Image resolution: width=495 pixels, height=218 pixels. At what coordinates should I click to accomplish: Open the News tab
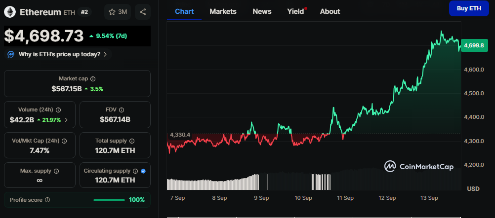pyautogui.click(x=262, y=11)
